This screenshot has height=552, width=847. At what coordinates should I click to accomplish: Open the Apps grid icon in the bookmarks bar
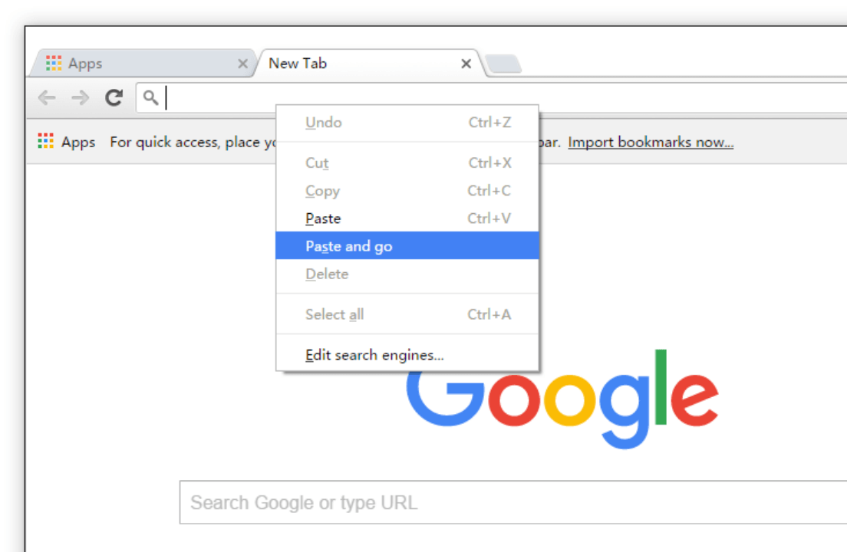point(46,141)
